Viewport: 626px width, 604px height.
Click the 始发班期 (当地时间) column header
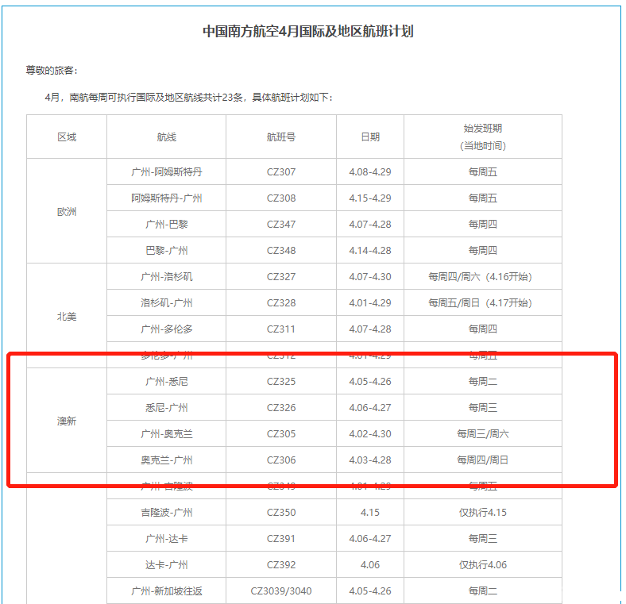coord(483,137)
